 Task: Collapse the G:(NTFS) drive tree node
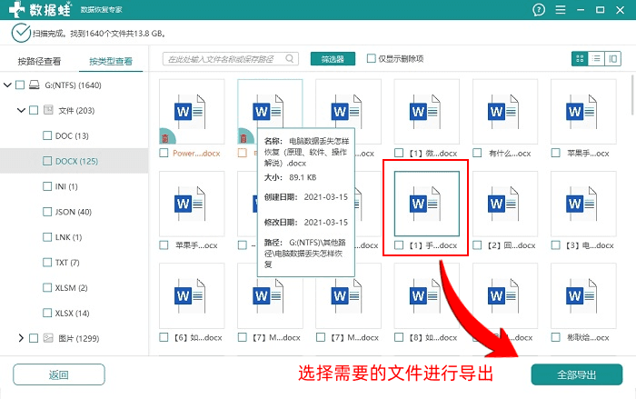point(8,85)
